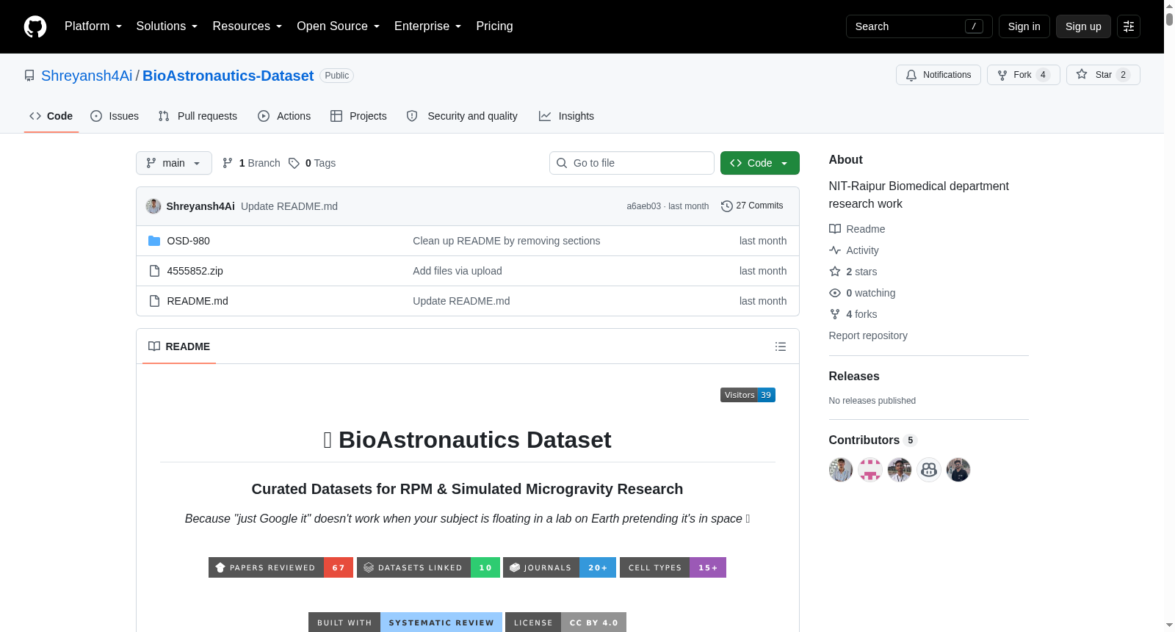Open second contributor pink avatar

(x=870, y=470)
